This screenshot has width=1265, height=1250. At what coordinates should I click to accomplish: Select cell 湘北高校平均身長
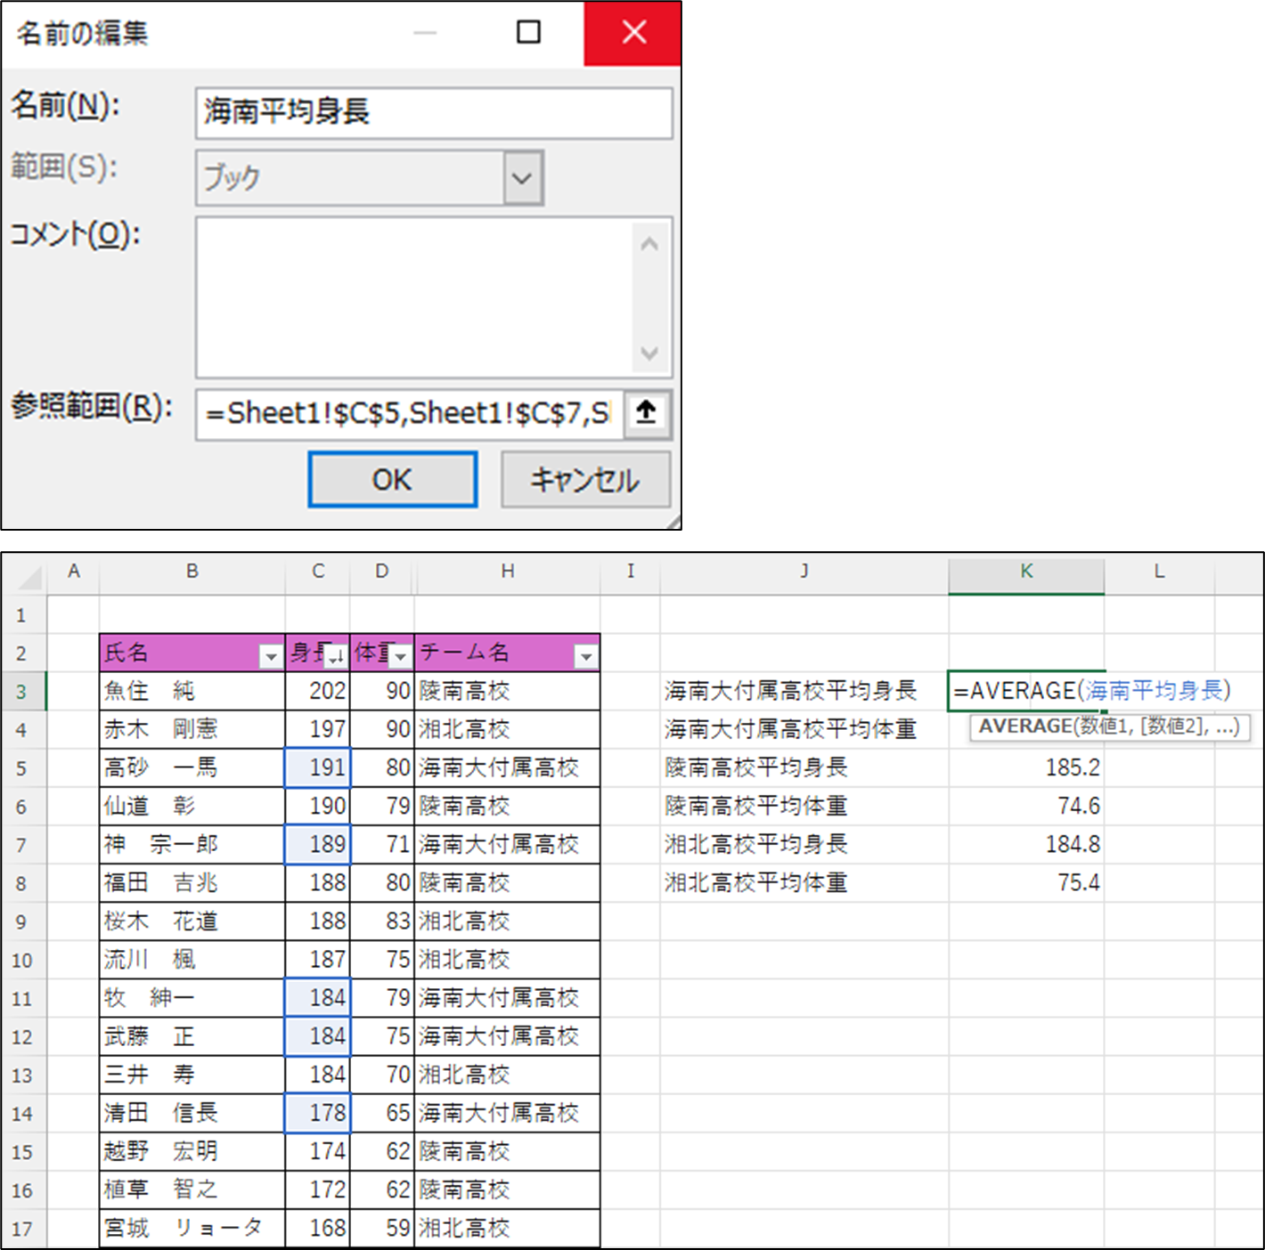click(804, 845)
